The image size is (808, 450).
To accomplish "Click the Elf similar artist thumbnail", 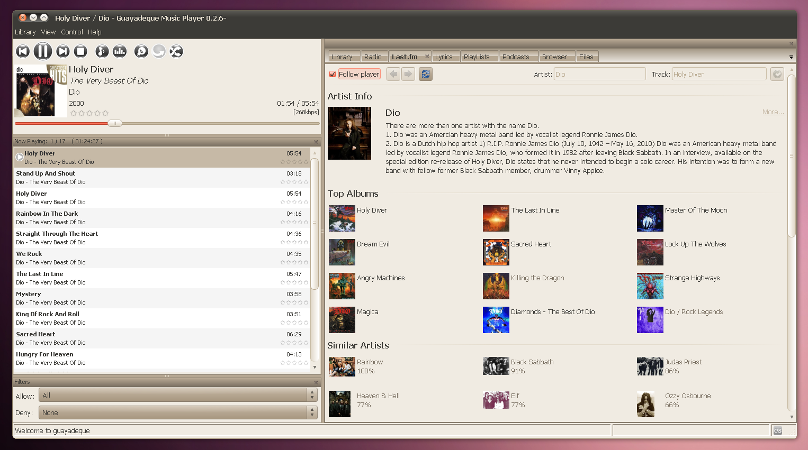I will [496, 400].
